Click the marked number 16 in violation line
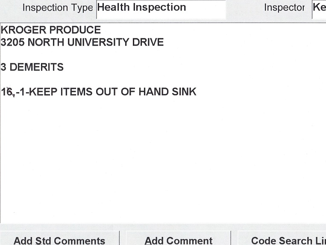Image resolution: width=326 pixels, height=245 pixels. pyautogui.click(x=7, y=92)
